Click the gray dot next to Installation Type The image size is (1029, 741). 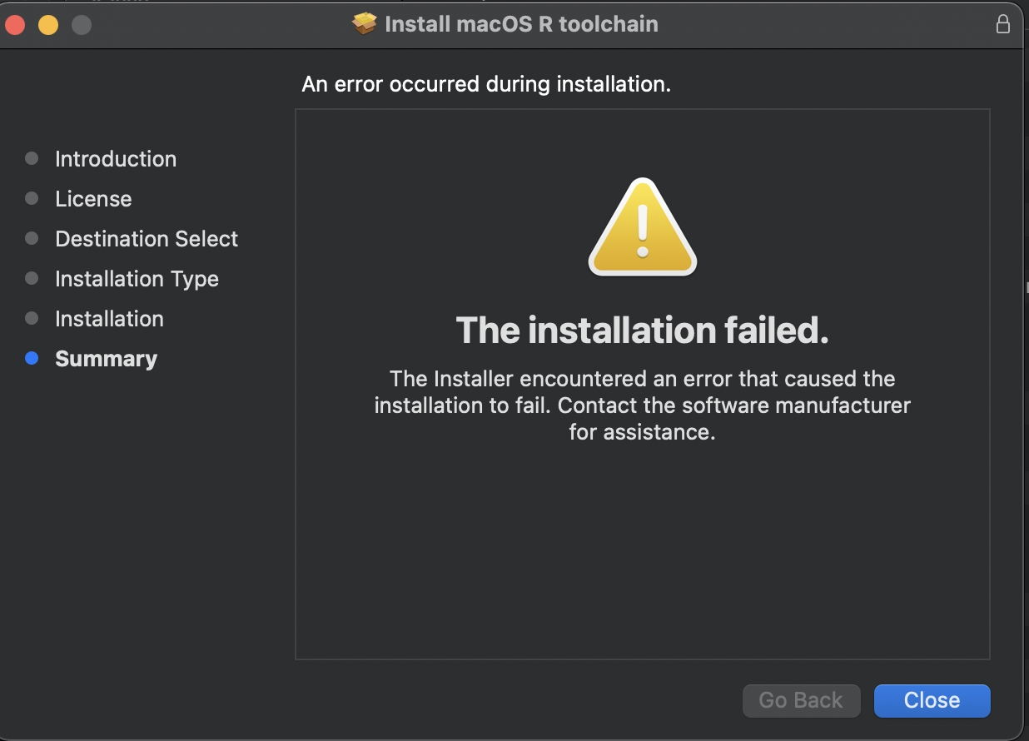click(x=32, y=278)
